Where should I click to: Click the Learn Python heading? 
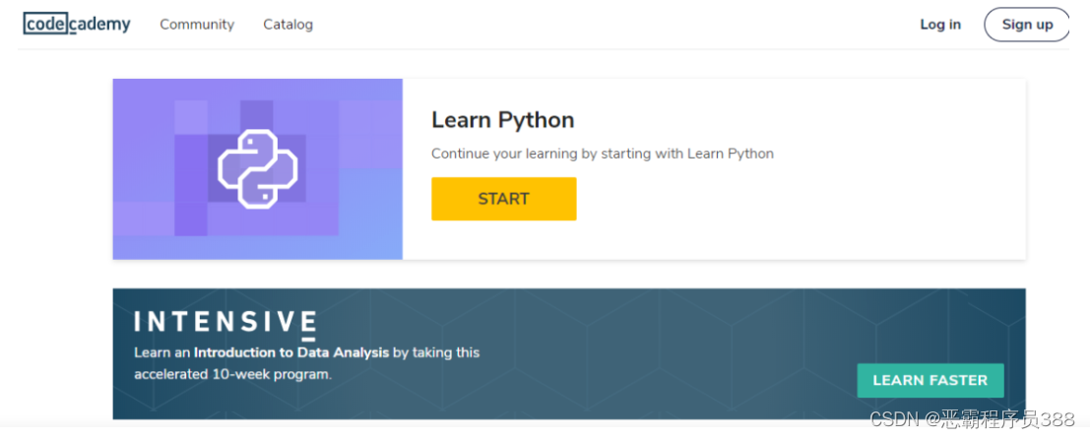coord(502,120)
